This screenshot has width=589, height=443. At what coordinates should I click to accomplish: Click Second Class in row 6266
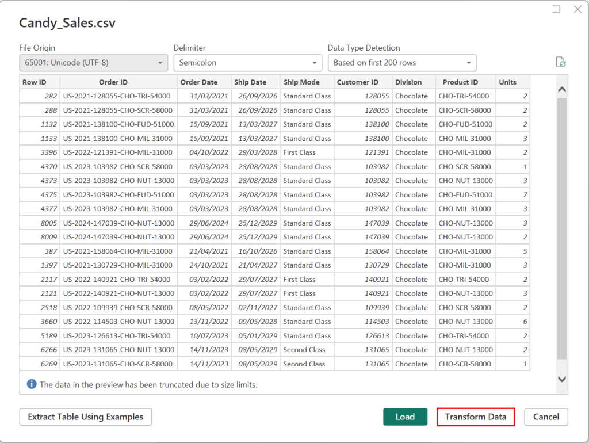click(307, 350)
